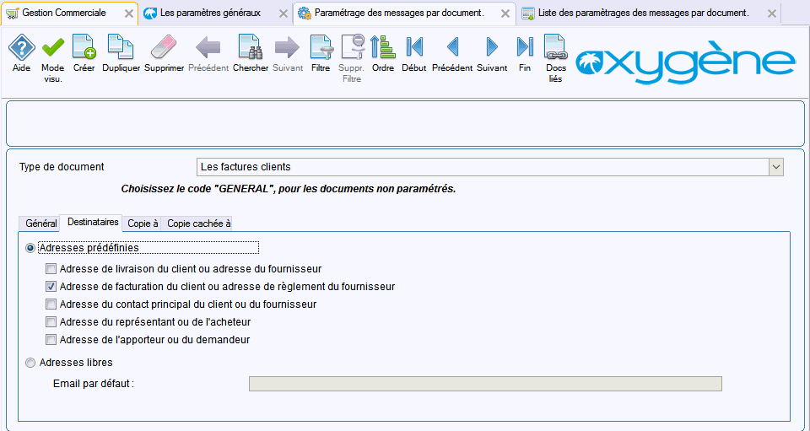Go to next record with blue Suivant arrow
Viewport: 810px width, 431px height.
(492, 47)
